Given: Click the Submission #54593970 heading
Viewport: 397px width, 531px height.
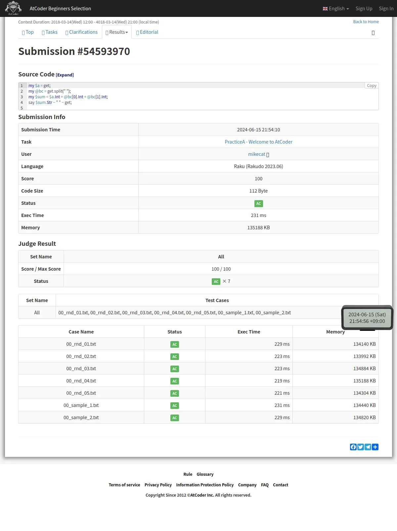Looking at the screenshot, I should pos(74,51).
